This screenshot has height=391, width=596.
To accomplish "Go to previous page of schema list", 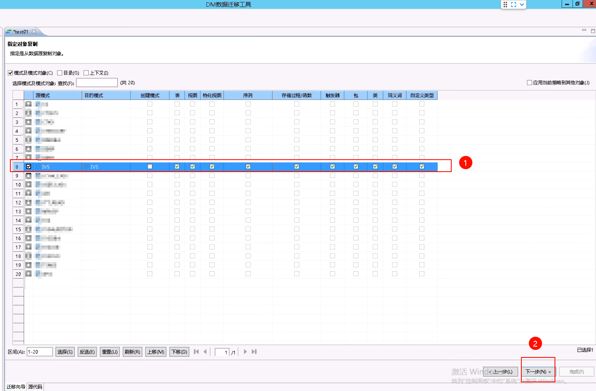I will pyautogui.click(x=205, y=352).
